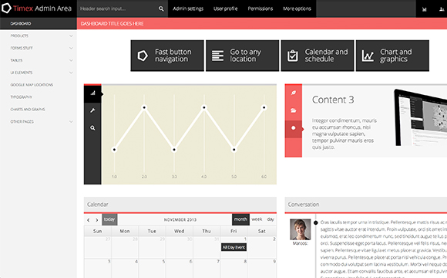Click the Sun column header in calendar
This screenshot has height=278, width=447.
tap(98, 231)
